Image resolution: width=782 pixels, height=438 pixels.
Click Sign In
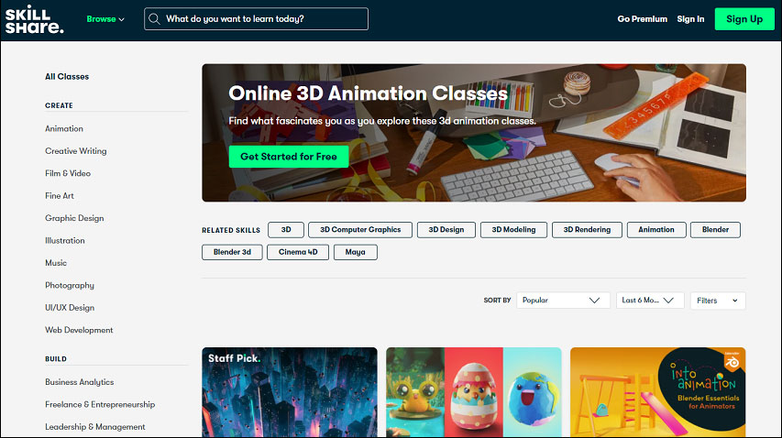click(690, 19)
